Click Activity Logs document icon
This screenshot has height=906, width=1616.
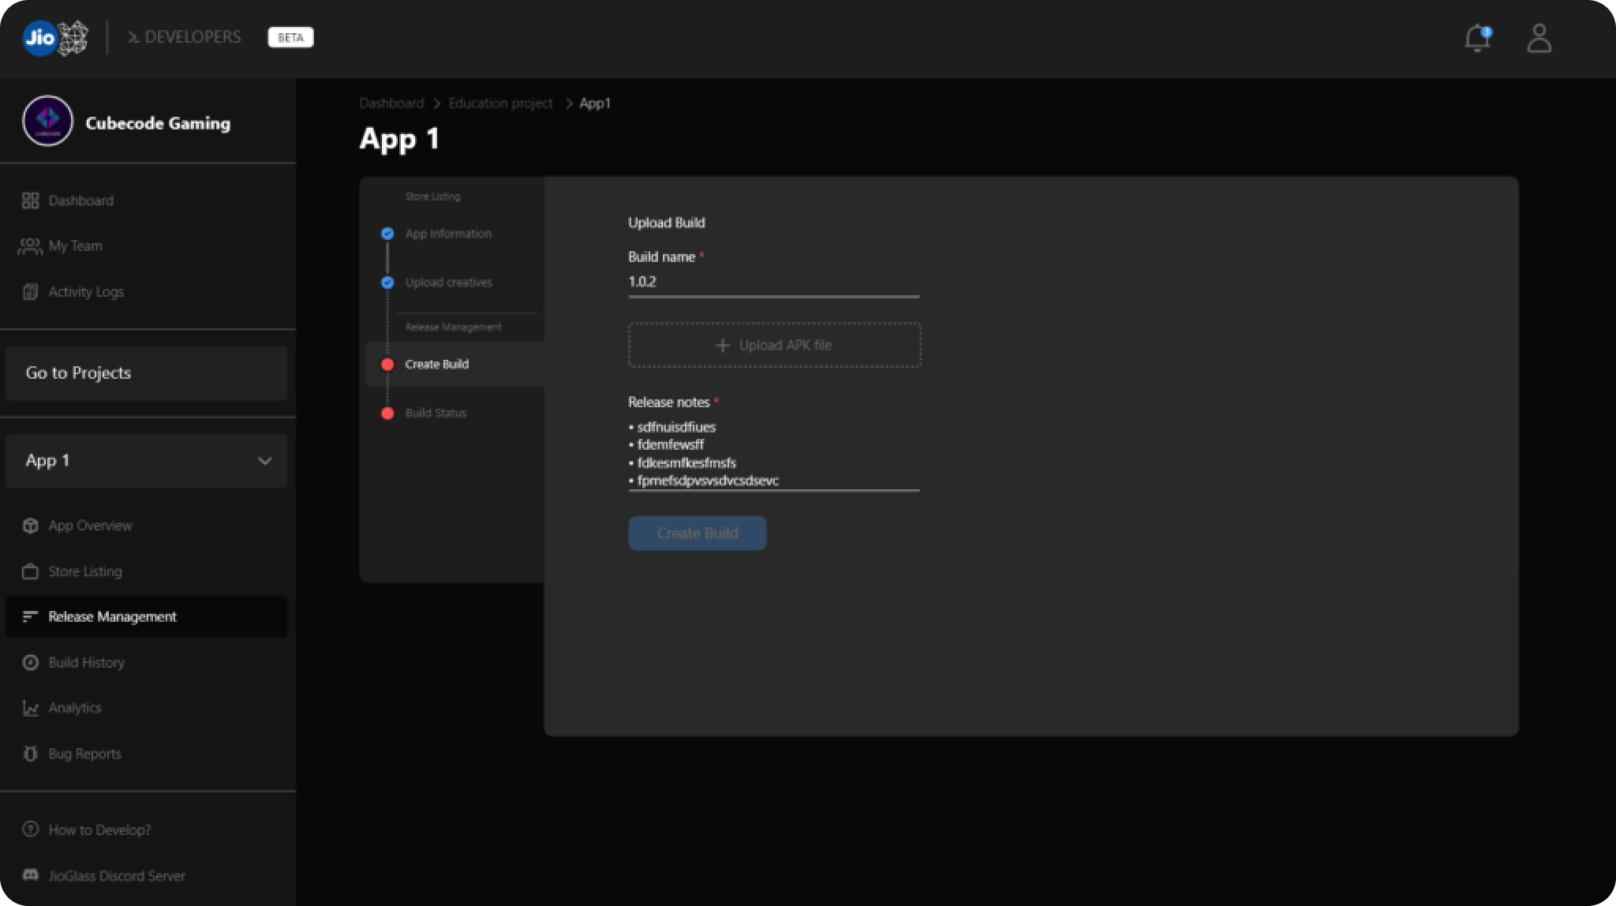pos(30,291)
